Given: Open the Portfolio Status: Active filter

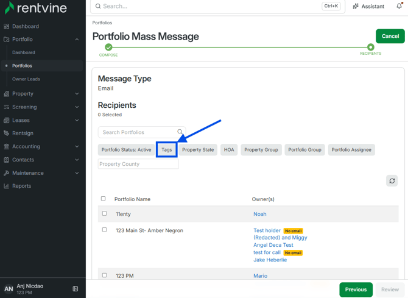Looking at the screenshot, I should click(x=126, y=150).
